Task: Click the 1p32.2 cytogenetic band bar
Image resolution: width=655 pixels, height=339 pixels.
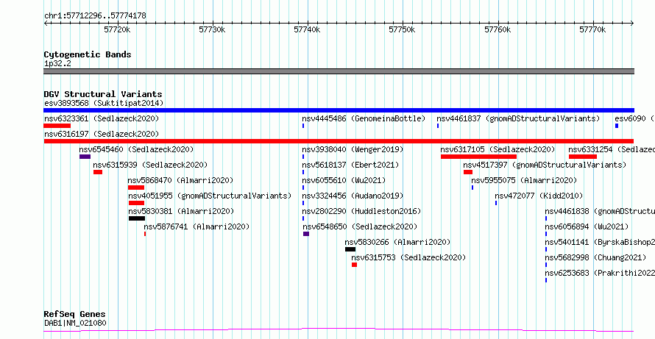Action: pos(339,71)
